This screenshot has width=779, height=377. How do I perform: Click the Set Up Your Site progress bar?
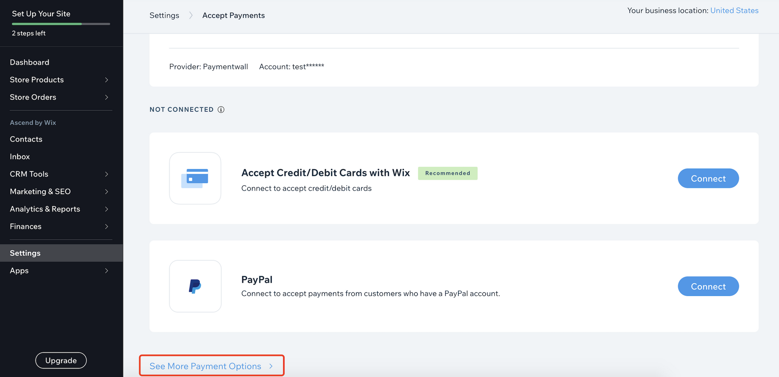(61, 24)
